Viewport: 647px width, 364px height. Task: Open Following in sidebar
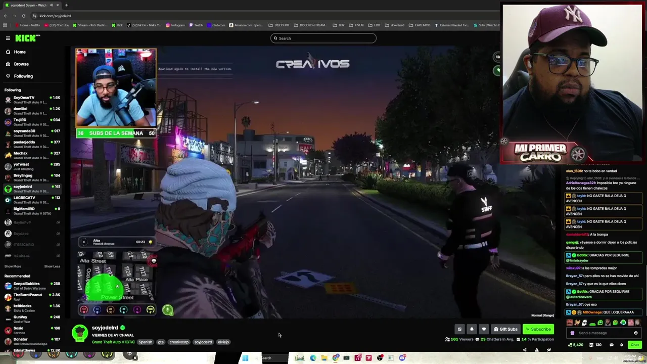pyautogui.click(x=23, y=76)
